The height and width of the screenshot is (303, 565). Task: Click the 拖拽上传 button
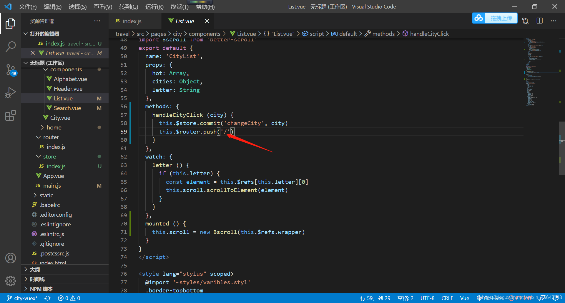point(501,18)
